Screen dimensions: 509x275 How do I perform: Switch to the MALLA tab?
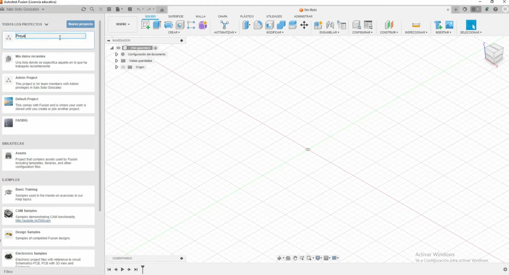pyautogui.click(x=201, y=16)
